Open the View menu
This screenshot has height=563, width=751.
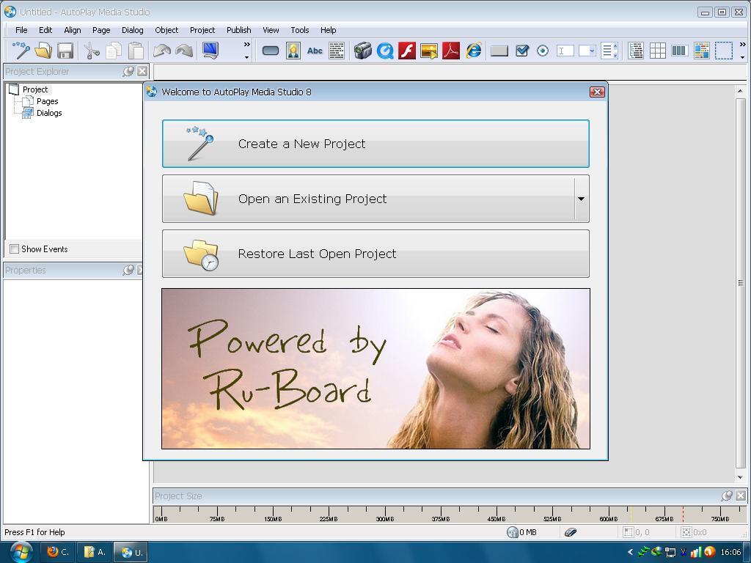(271, 29)
